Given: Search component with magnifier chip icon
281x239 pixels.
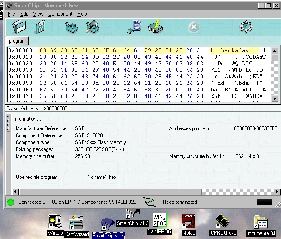Looking at the screenshot, I should point(93,27).
